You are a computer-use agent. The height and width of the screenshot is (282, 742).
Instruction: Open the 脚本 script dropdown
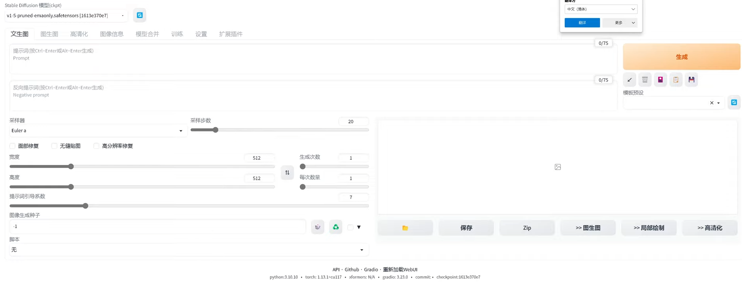[x=189, y=250]
